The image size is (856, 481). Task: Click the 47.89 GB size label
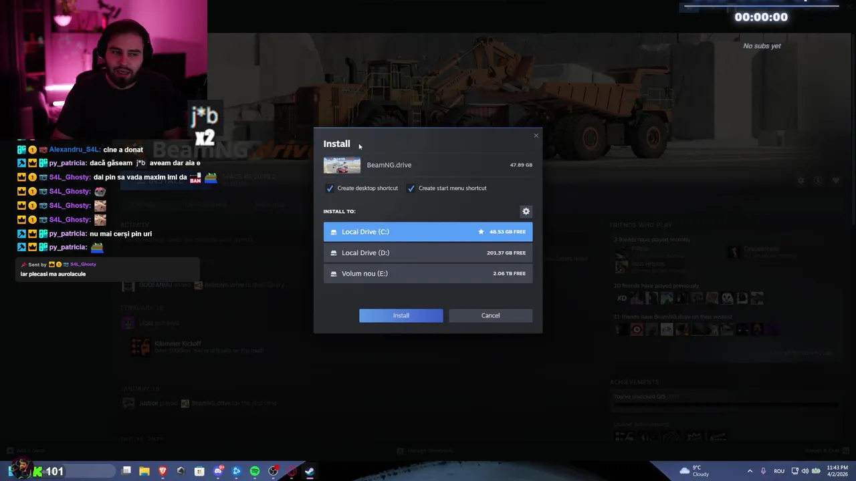(521, 165)
